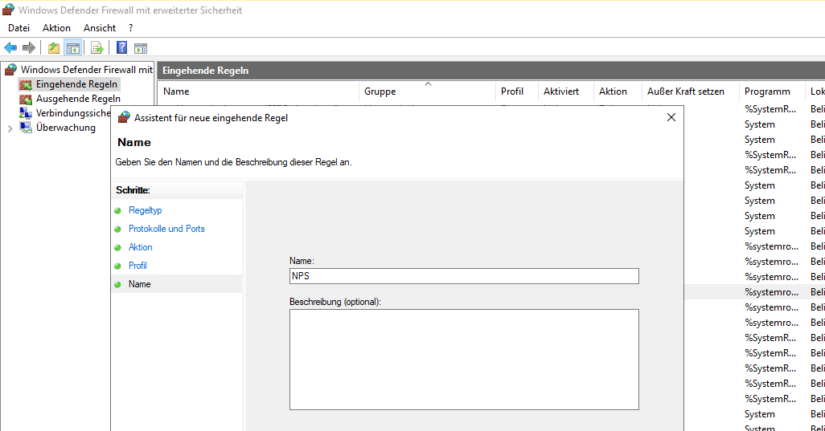Click the Überwachung tree icon

pos(25,128)
